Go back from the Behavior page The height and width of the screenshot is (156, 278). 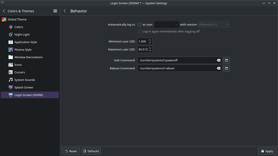click(x=65, y=11)
